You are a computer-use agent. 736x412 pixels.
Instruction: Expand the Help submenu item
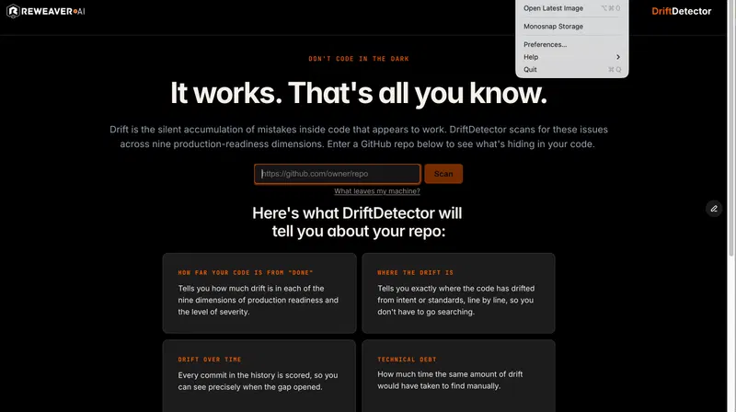[571, 57]
